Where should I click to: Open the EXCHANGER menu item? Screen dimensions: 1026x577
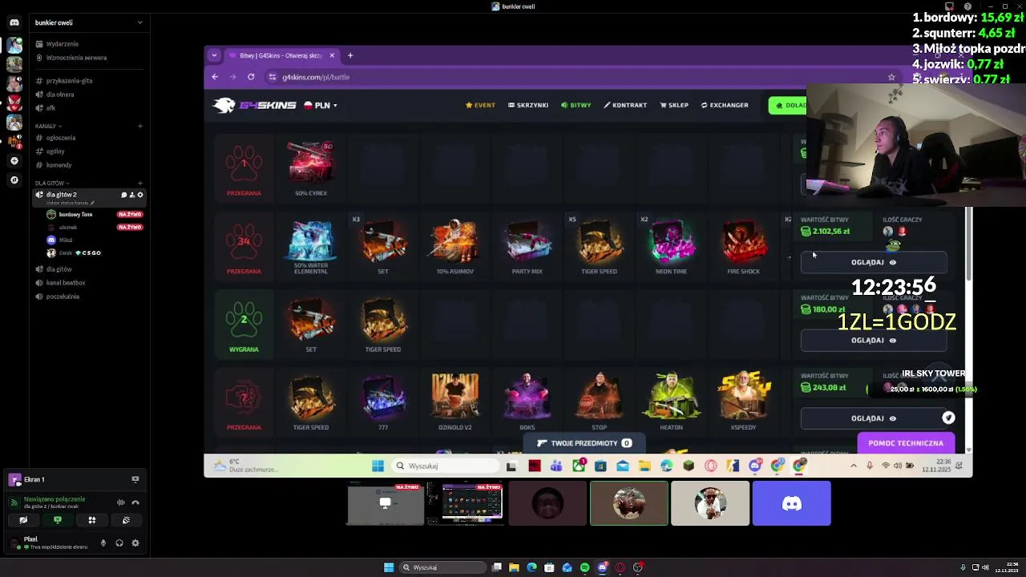tap(725, 105)
